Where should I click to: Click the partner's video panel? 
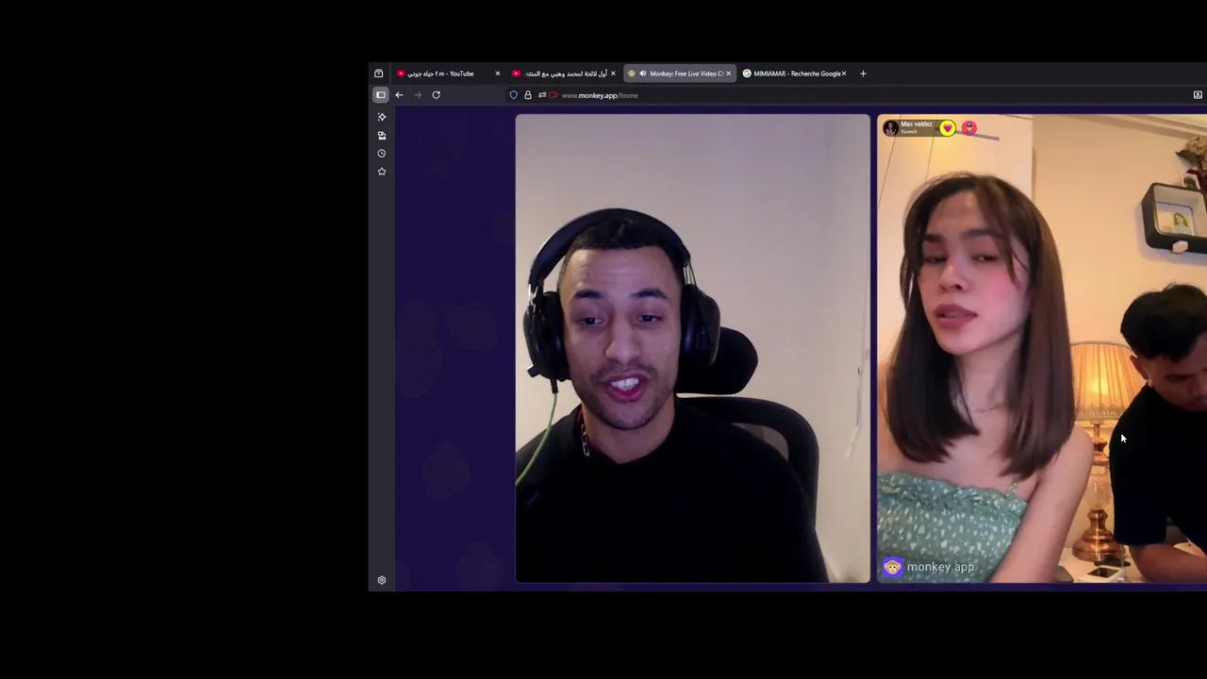click(1042, 349)
